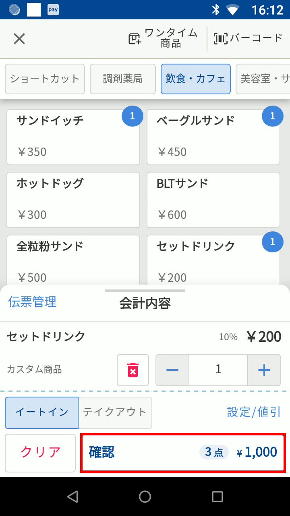Open 設定/値引 (settings/discount) link
Screen dimensions: 290x516
click(254, 412)
